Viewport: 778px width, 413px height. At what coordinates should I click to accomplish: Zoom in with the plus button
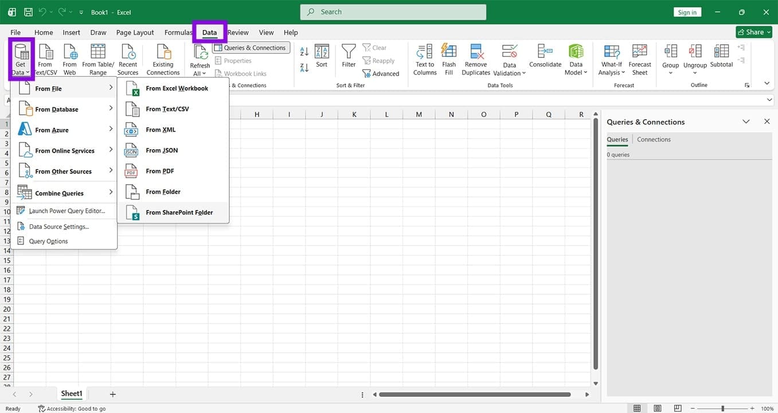752,408
